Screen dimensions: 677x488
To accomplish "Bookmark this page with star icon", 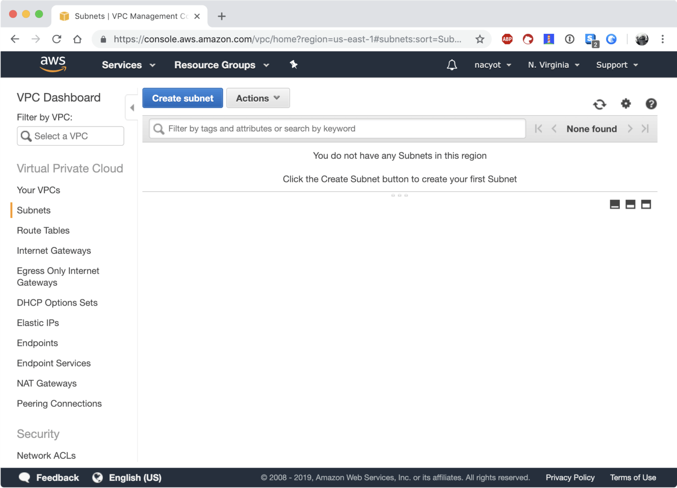I will 480,39.
